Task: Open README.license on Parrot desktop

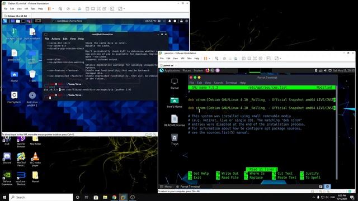Action: pos(175,121)
